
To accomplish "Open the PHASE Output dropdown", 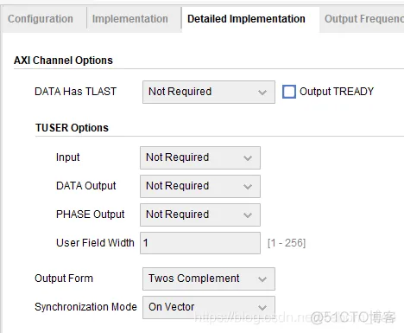I will (200, 215).
